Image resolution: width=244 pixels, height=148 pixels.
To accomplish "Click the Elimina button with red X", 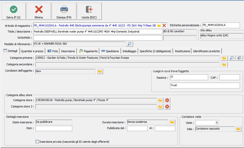I will coord(39,11).
